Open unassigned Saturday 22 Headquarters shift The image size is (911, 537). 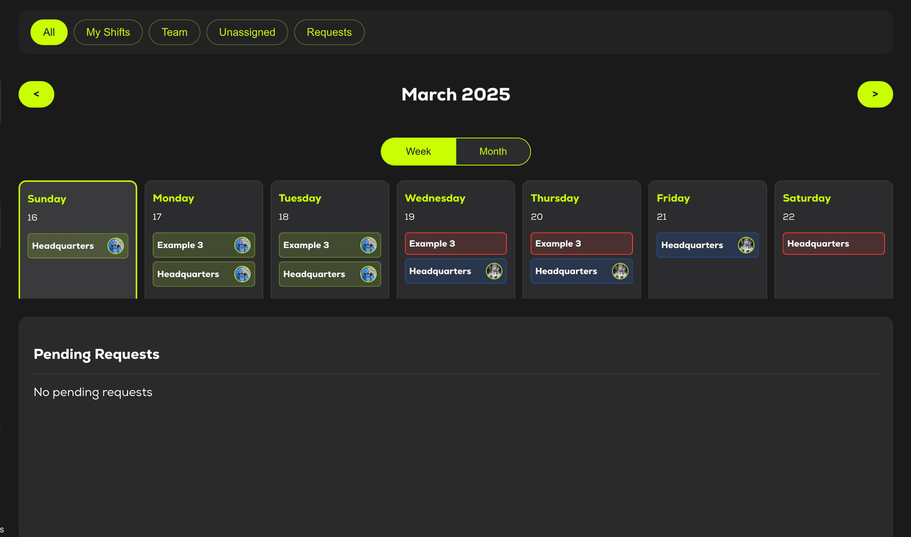tap(833, 243)
